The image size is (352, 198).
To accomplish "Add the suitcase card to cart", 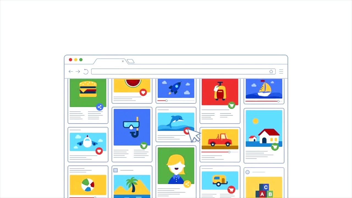I will pyautogui.click(x=232, y=105).
